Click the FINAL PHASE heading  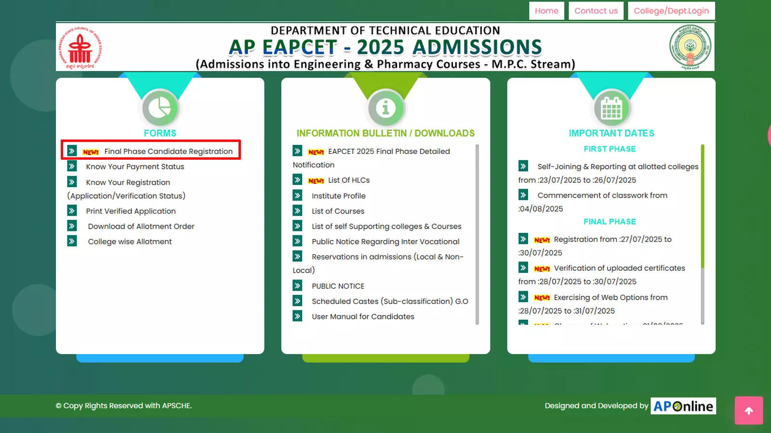(610, 222)
